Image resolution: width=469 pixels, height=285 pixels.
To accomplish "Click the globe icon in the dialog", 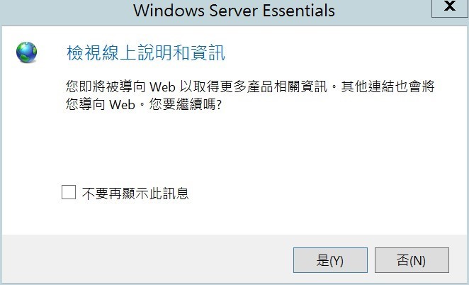I will [28, 52].
